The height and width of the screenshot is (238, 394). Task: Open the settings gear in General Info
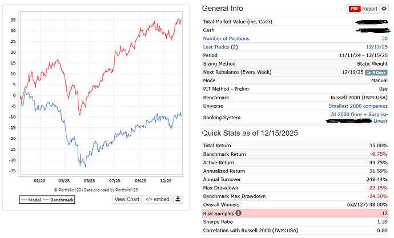coord(385,9)
